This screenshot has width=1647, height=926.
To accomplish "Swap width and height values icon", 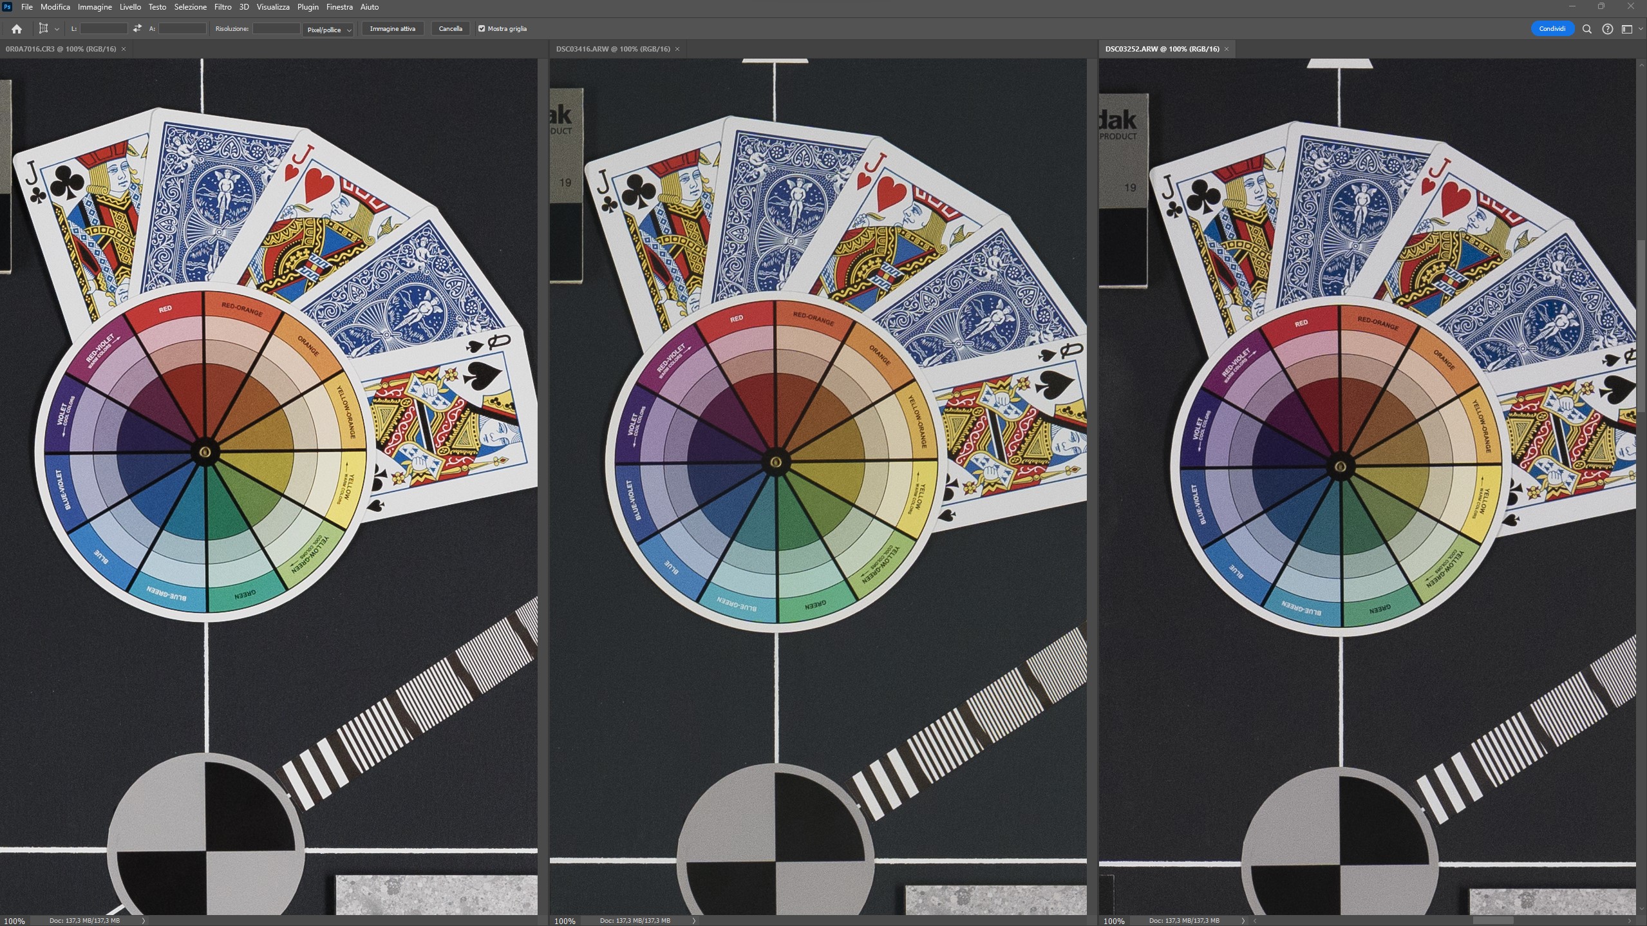I will [137, 28].
